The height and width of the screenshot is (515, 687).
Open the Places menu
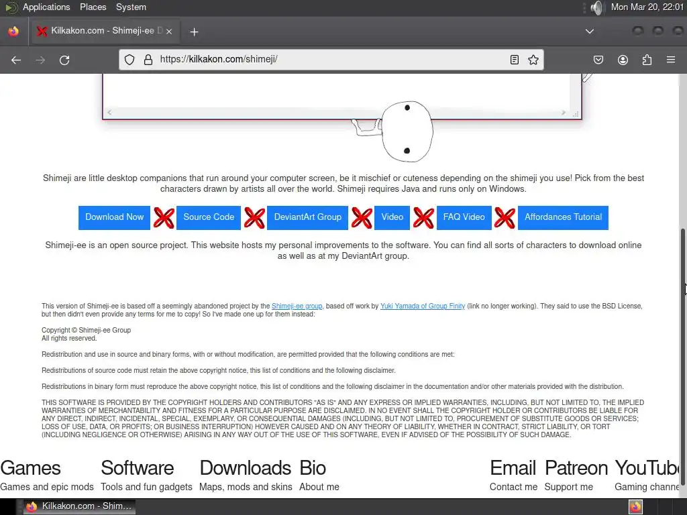click(x=93, y=7)
